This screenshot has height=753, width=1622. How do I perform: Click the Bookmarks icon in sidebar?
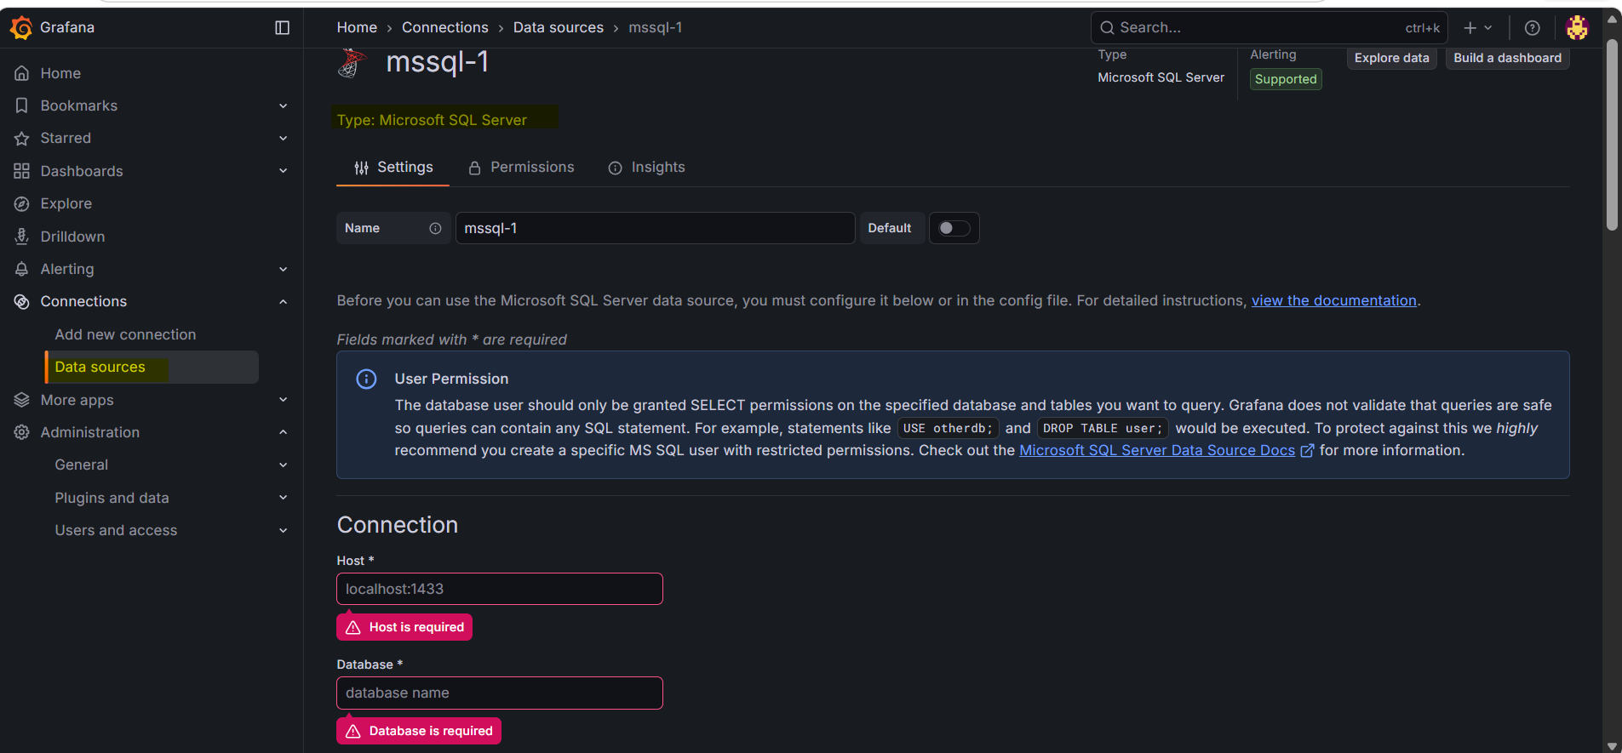(x=22, y=106)
